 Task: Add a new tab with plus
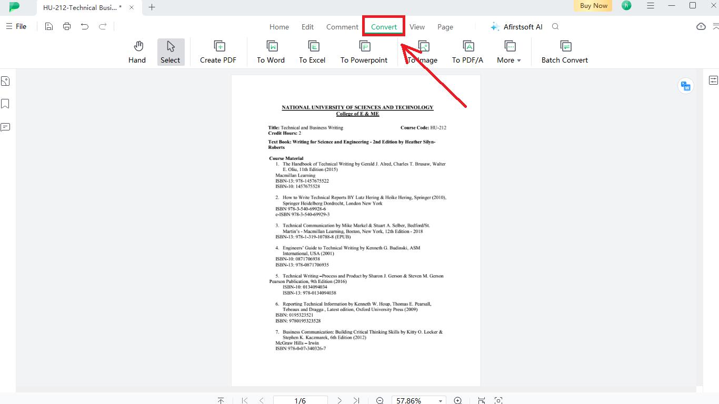pos(152,7)
